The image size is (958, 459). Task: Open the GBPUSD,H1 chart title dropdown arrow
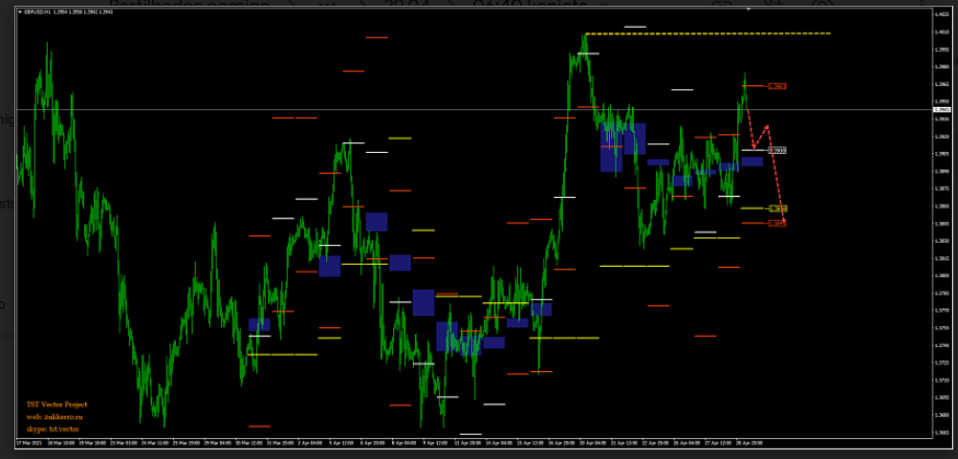tap(19, 12)
